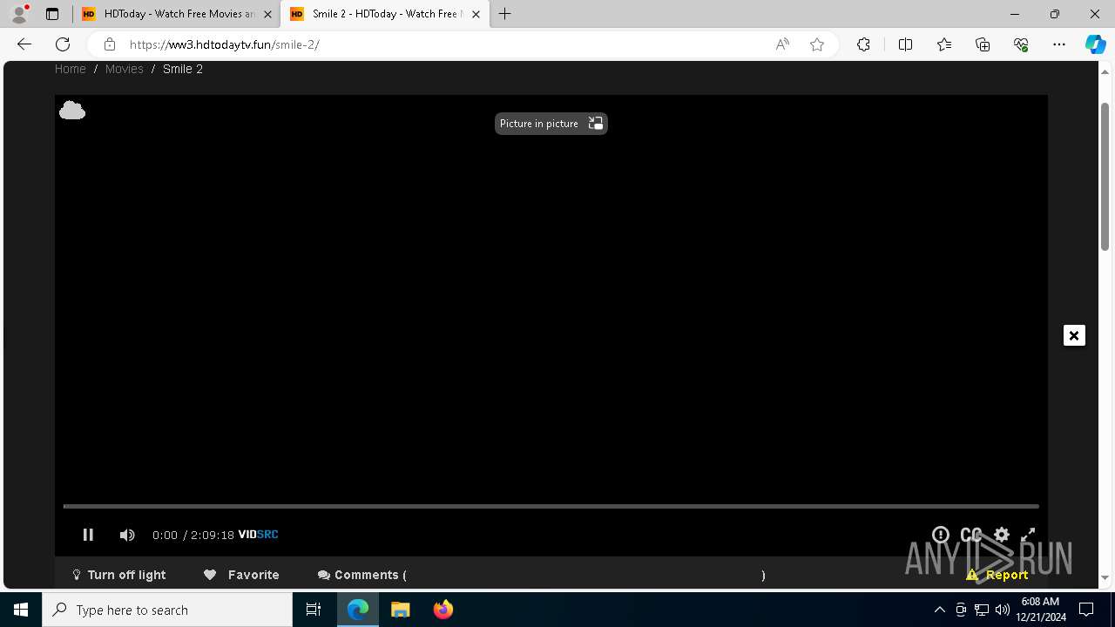Open Read aloud feature

coord(782,44)
